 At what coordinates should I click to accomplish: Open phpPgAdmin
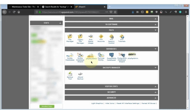[133, 56]
